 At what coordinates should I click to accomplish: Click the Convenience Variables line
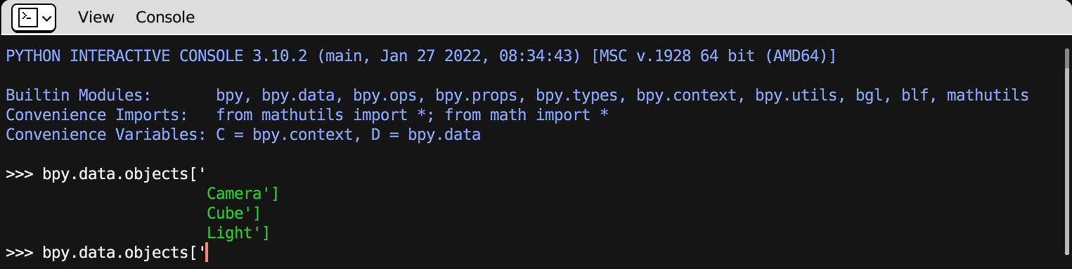pos(243,134)
